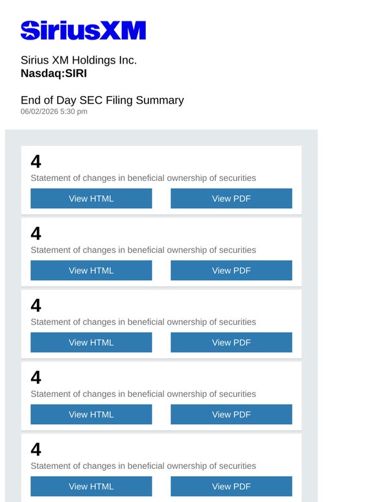Click the form number 4 in fifth filing card
Image resolution: width=376 pixels, height=502 pixels.
tap(36, 449)
